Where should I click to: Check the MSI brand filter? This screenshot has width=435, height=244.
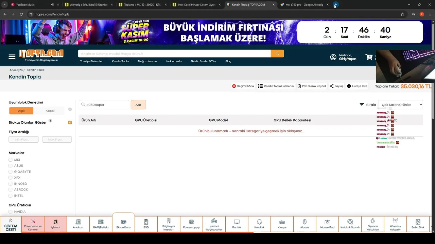click(x=11, y=160)
